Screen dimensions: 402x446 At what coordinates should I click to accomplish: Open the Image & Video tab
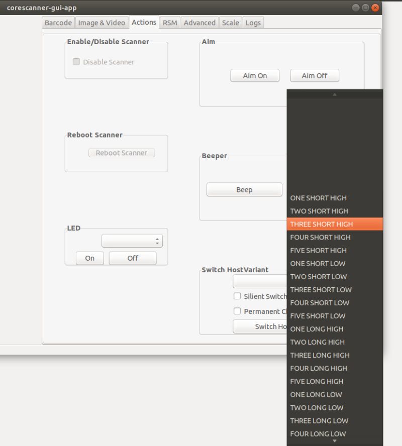pyautogui.click(x=102, y=22)
